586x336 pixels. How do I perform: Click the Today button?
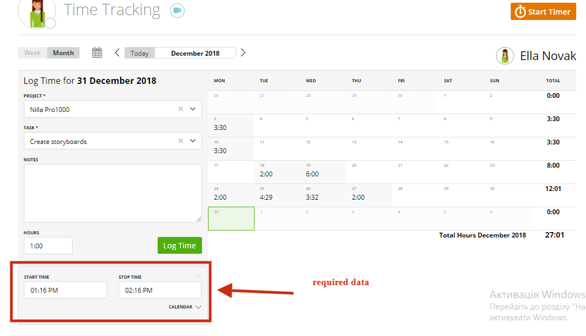point(139,52)
